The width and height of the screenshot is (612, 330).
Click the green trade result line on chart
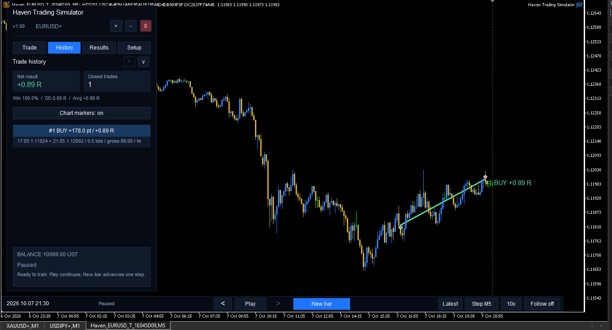click(x=443, y=202)
